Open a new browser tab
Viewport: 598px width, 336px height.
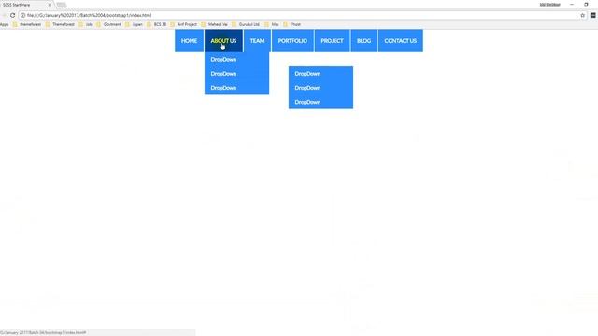click(62, 5)
